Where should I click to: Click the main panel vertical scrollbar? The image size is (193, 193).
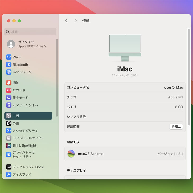(189, 77)
